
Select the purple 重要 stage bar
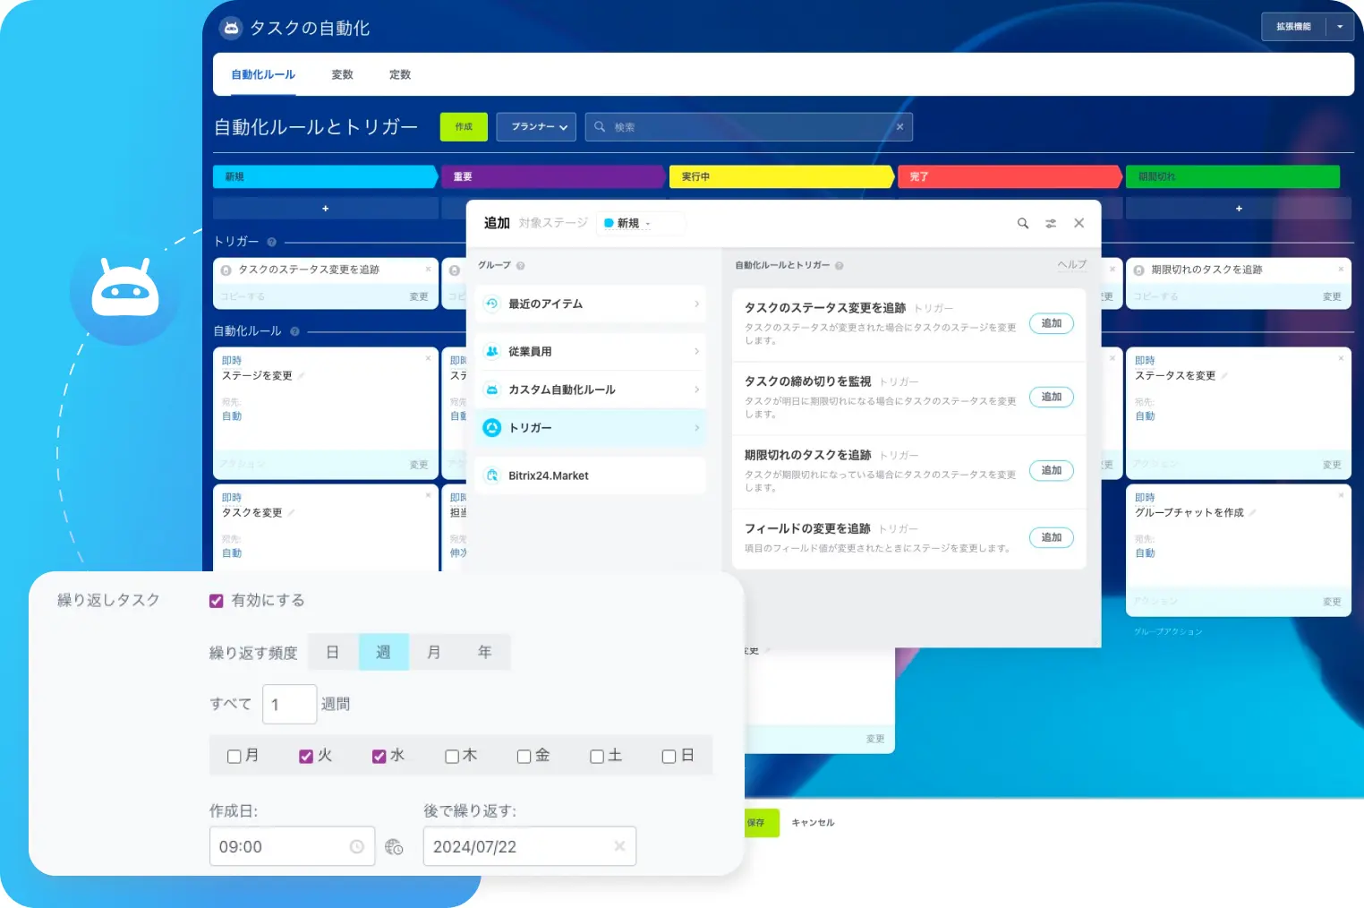(x=554, y=176)
